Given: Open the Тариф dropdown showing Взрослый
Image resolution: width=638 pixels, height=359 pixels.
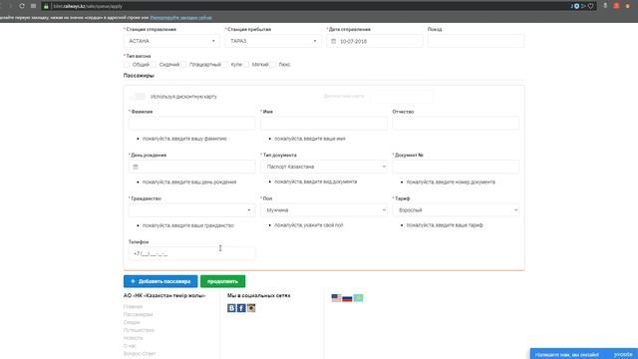Looking at the screenshot, I should coord(456,210).
